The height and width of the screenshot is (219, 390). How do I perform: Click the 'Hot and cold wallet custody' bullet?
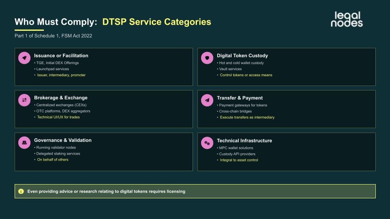coord(240,63)
